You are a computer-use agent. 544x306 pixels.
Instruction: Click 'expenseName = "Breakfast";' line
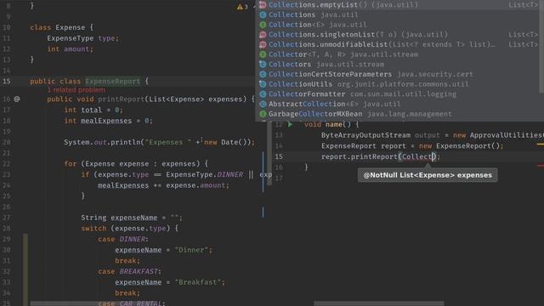[x=170, y=282]
